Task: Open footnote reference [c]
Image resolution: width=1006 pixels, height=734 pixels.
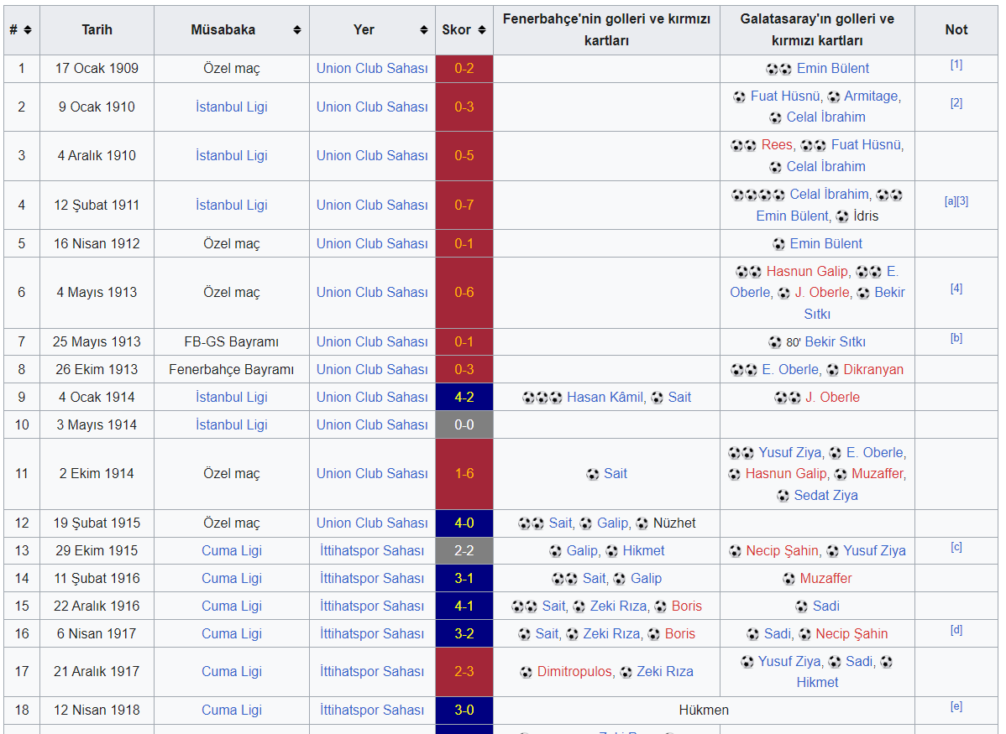Action: click(956, 547)
